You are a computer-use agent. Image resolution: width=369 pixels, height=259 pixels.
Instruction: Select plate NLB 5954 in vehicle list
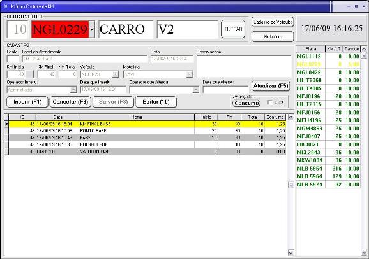point(328,169)
